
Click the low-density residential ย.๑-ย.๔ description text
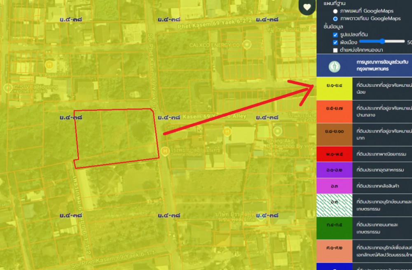384,88
